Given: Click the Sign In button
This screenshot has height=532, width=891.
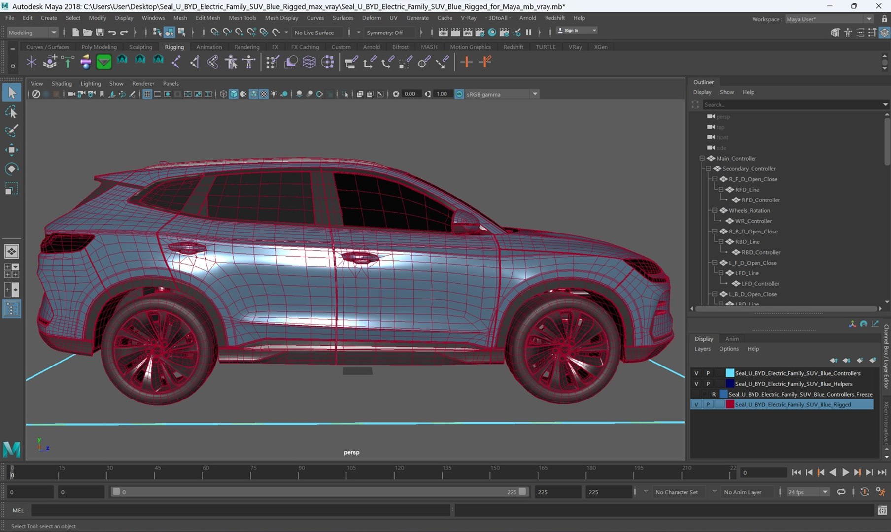Looking at the screenshot, I should (576, 31).
